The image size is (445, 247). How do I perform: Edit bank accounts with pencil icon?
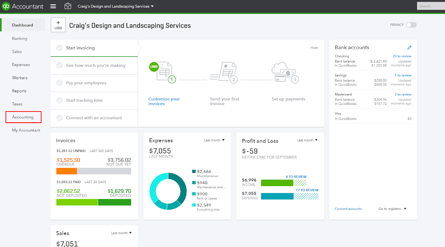point(409,48)
